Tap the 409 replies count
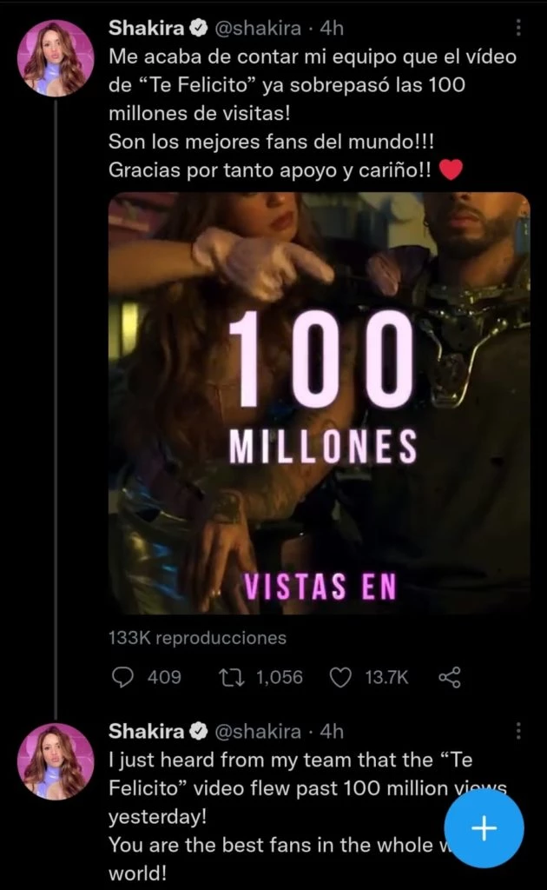 tap(164, 677)
